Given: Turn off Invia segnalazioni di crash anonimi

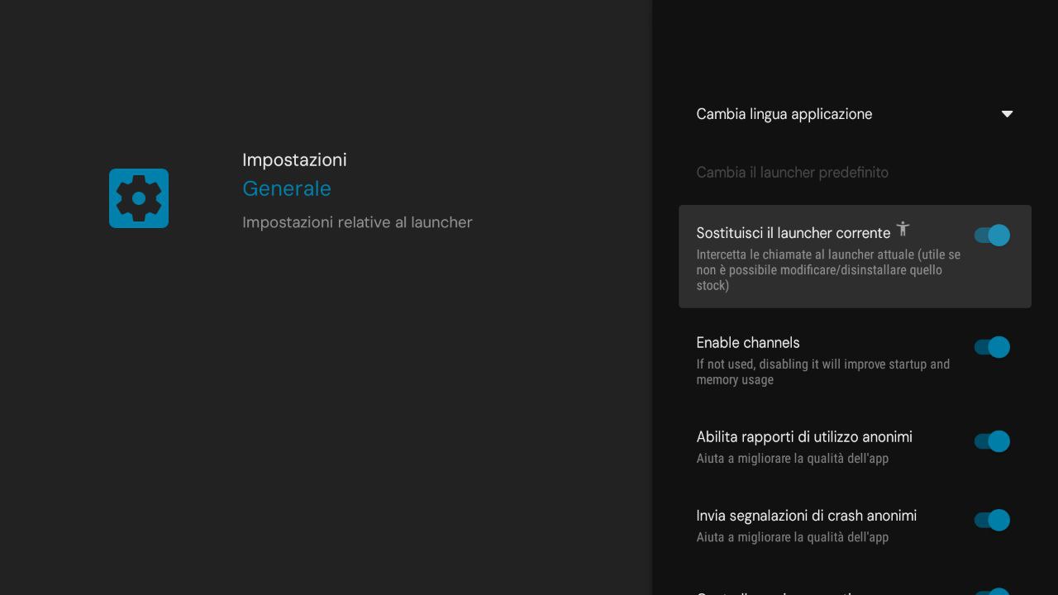Looking at the screenshot, I should (x=992, y=520).
